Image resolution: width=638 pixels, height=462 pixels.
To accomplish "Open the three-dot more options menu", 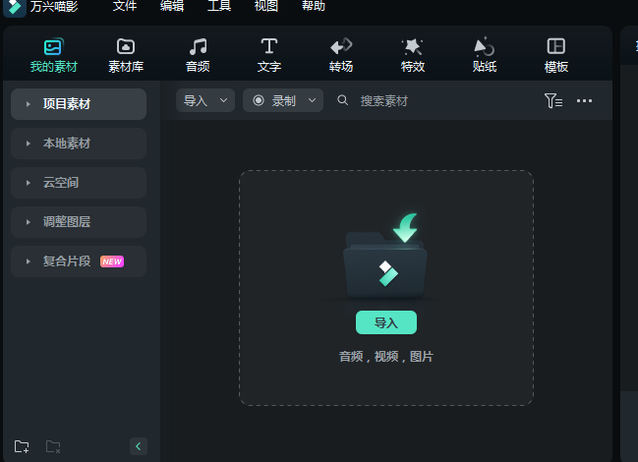I will [584, 100].
